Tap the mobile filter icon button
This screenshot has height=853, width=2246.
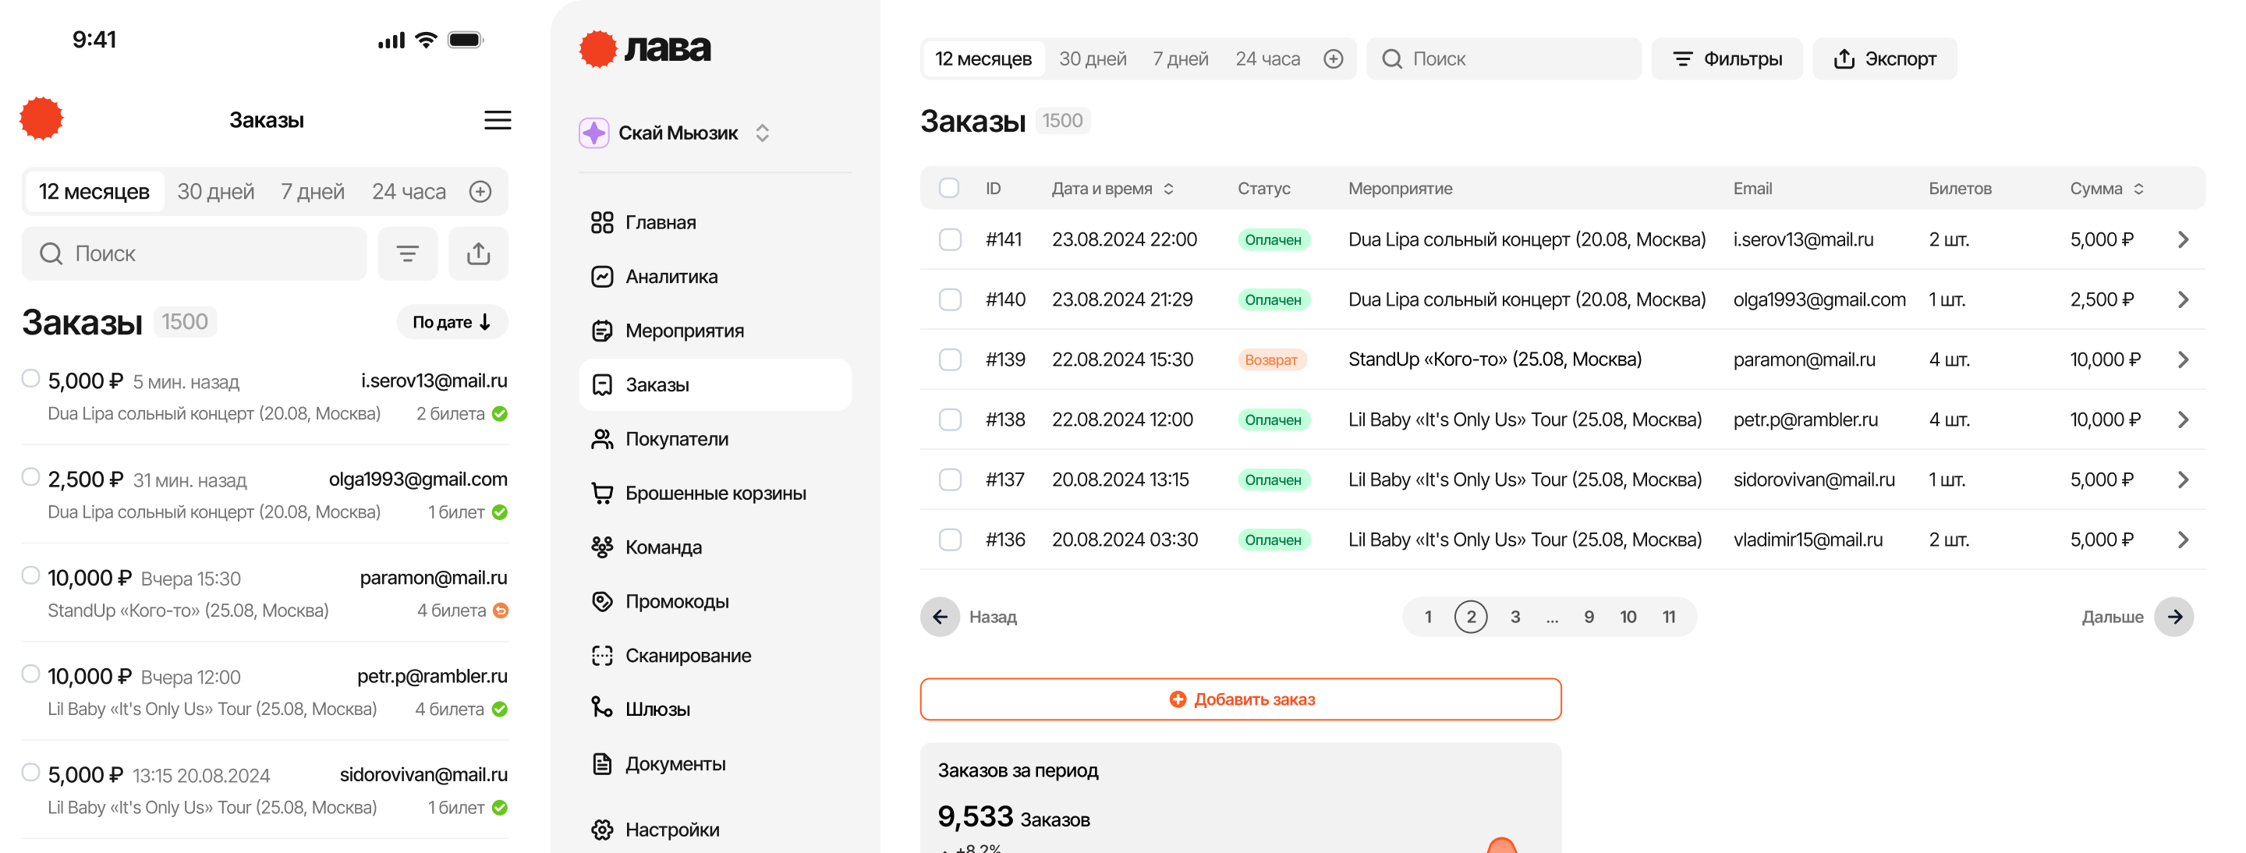click(x=407, y=253)
